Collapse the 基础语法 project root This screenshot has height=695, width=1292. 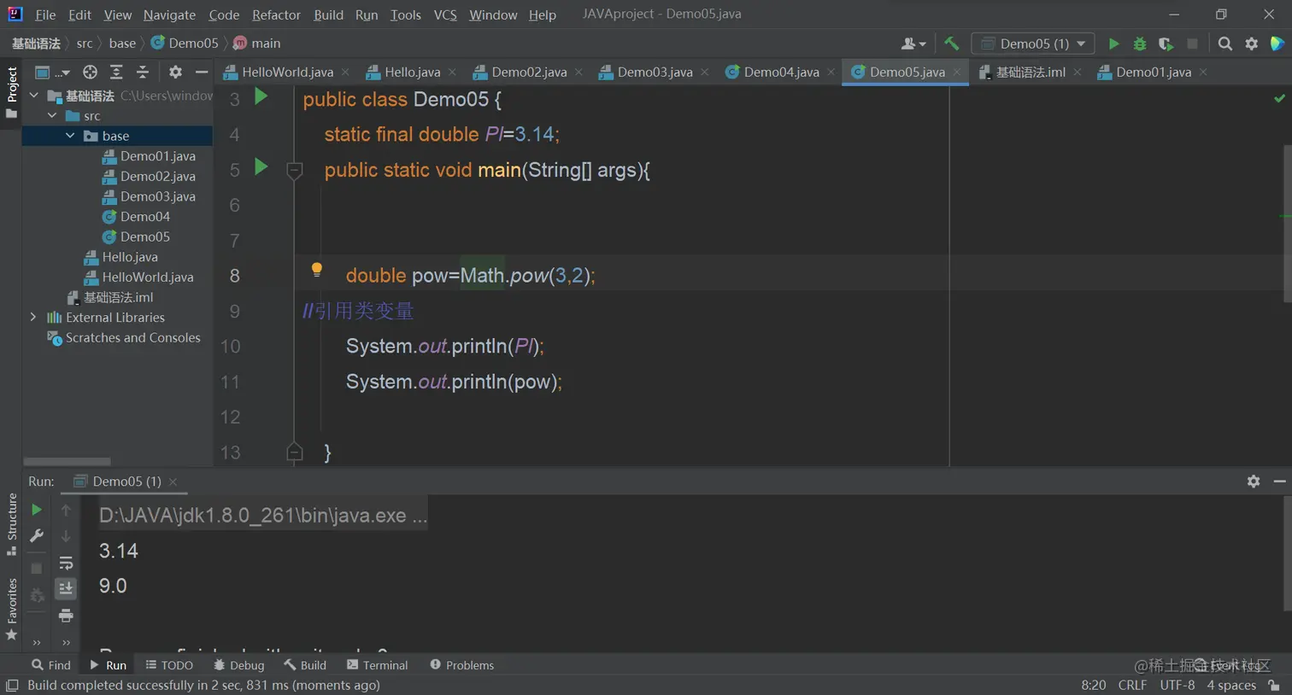pyautogui.click(x=34, y=96)
